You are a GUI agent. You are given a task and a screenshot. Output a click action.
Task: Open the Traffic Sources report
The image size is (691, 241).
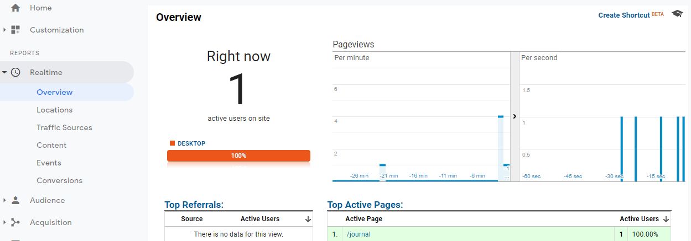(x=64, y=127)
